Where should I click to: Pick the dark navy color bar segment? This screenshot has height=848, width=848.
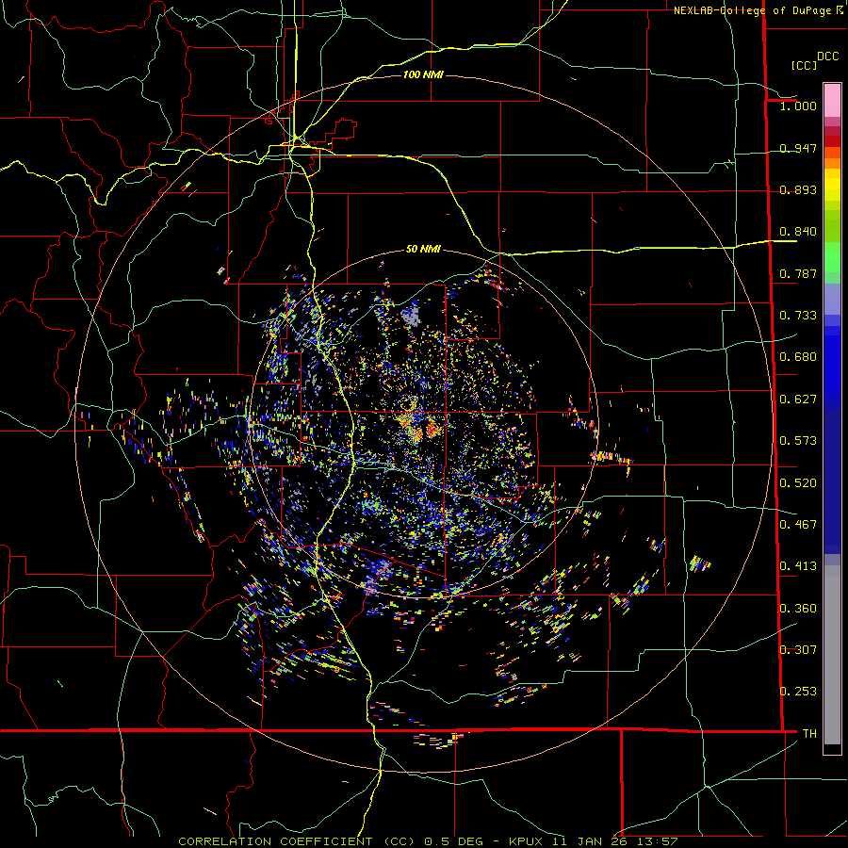pyautogui.click(x=832, y=481)
